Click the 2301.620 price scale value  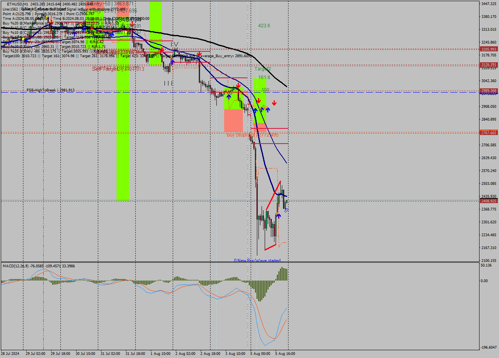pyautogui.click(x=489, y=222)
